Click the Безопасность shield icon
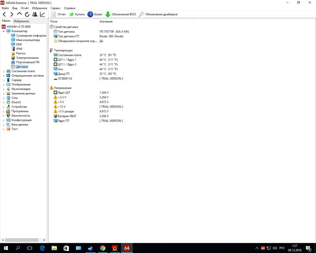 pos(8,116)
